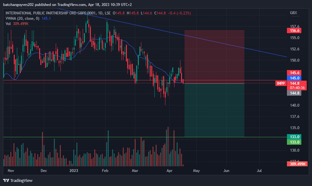Click the 2023 label on time axis
312x186 pixels.
tap(74, 171)
